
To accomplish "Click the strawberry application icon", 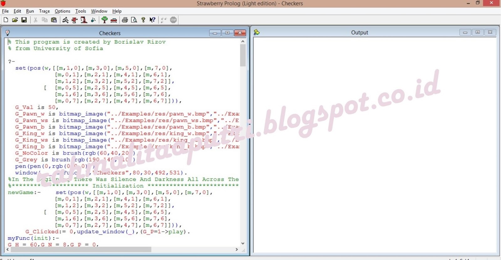I will tap(3, 3).
